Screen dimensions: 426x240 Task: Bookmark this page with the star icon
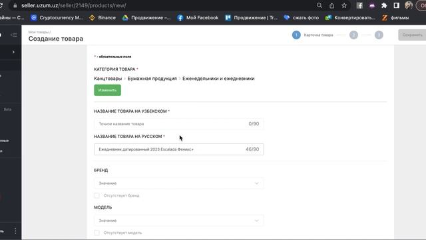(344, 5)
